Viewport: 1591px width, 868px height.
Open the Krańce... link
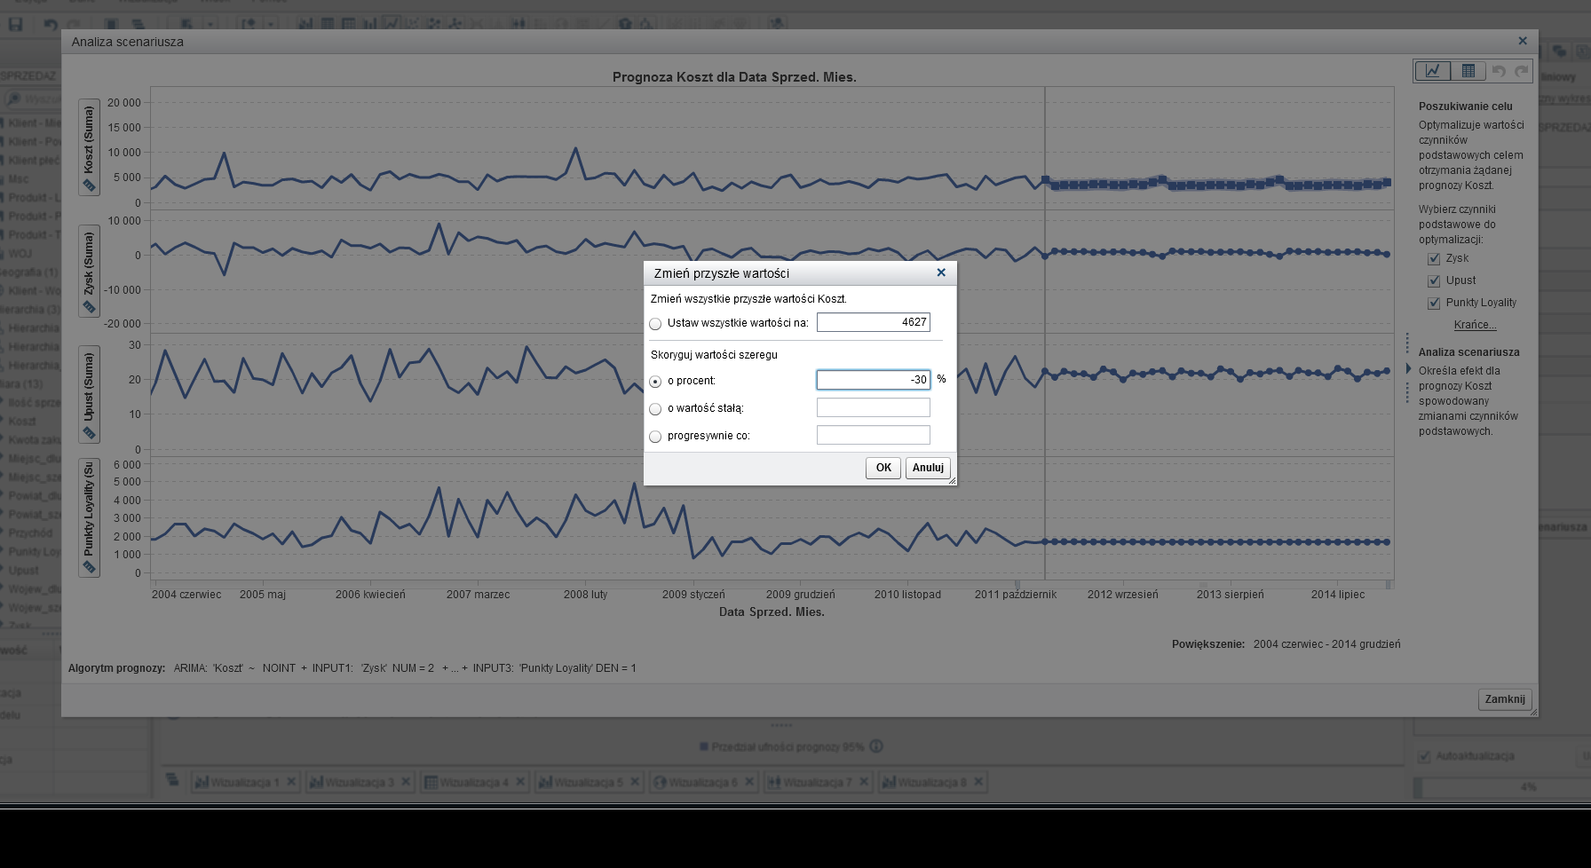coord(1475,325)
